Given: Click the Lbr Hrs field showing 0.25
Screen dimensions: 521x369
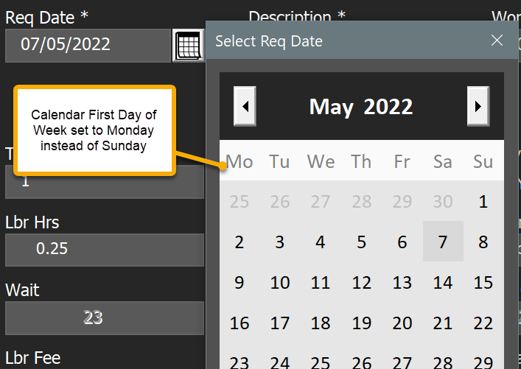Looking at the screenshot, I should tap(104, 250).
